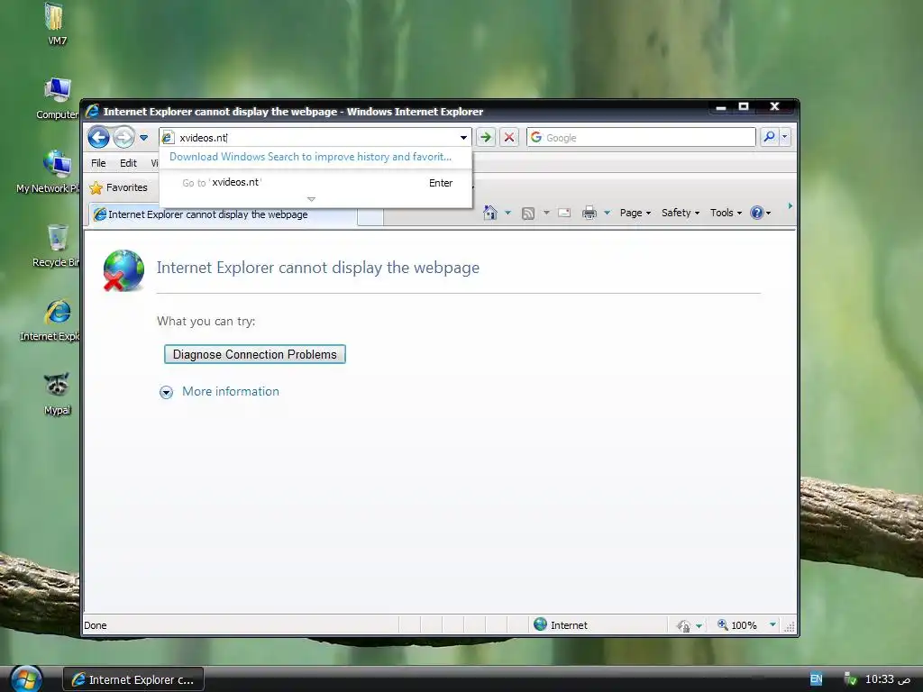923x692 pixels.
Task: Click the zoom level 100% button
Action: pos(737,625)
